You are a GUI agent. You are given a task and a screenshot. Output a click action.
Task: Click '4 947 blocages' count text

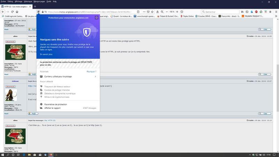coord(90,108)
